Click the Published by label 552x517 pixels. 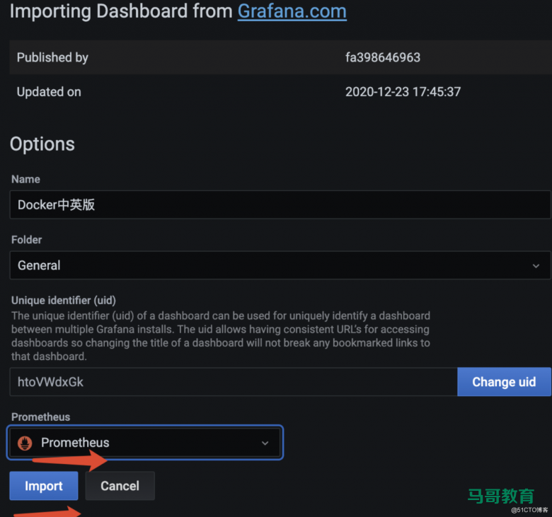coord(52,57)
